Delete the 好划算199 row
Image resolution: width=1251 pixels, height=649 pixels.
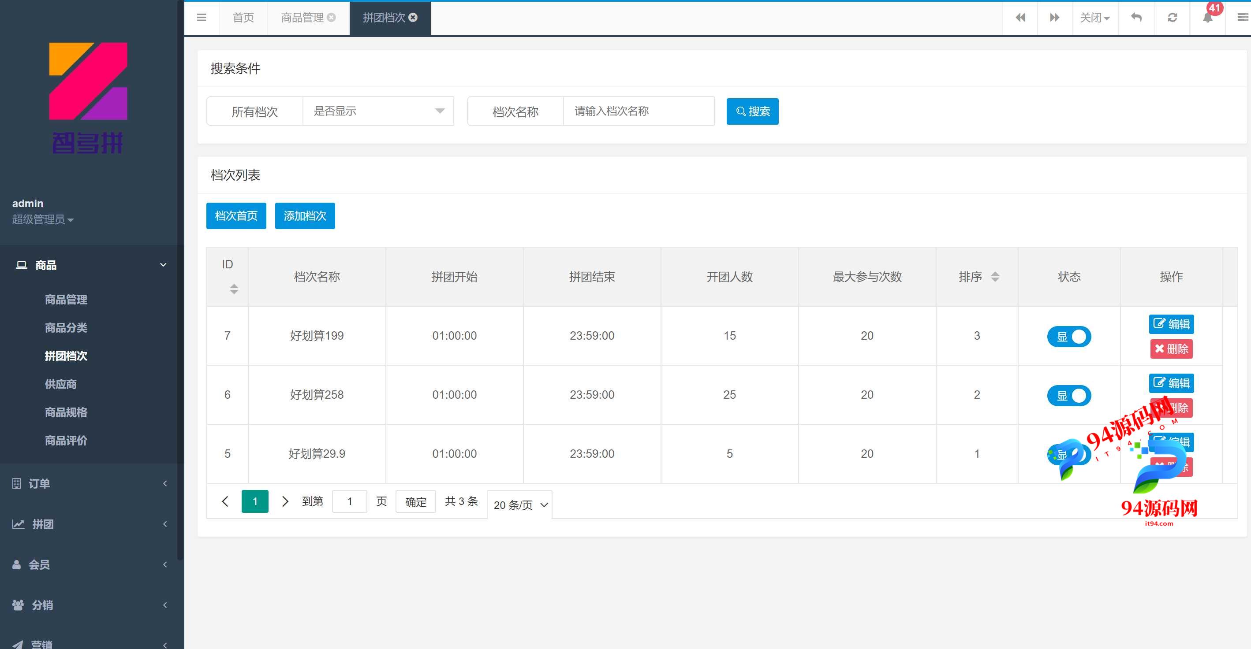1171,349
